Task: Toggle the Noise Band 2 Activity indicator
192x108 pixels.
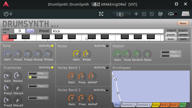Action: coord(107,90)
